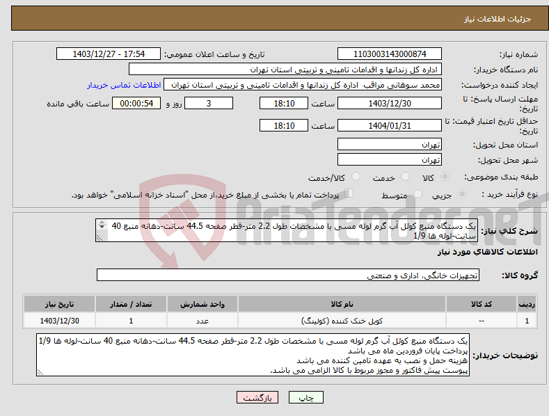The width and height of the screenshot is (549, 416).
Task: Click the طبقه بندی موضوعی label
Action: pos(501,177)
